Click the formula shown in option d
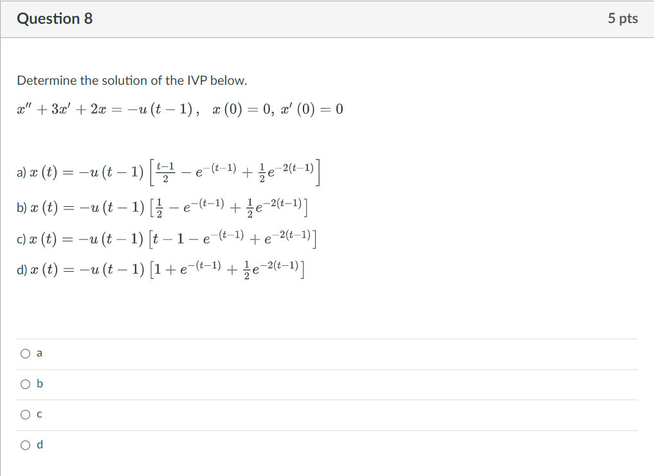Image resolution: width=654 pixels, height=476 pixels. pyautogui.click(x=161, y=270)
